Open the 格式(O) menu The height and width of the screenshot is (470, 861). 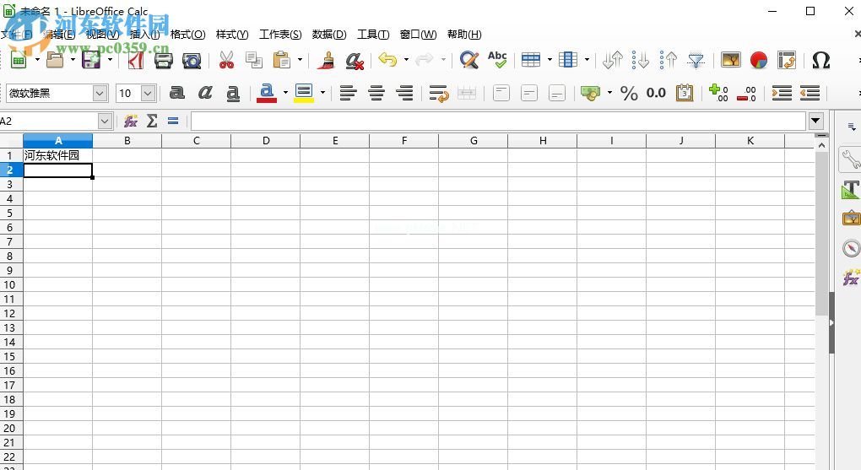187,35
